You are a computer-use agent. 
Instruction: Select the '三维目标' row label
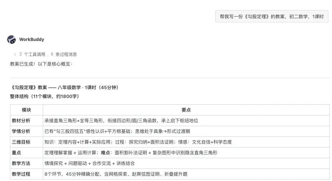[21, 142]
